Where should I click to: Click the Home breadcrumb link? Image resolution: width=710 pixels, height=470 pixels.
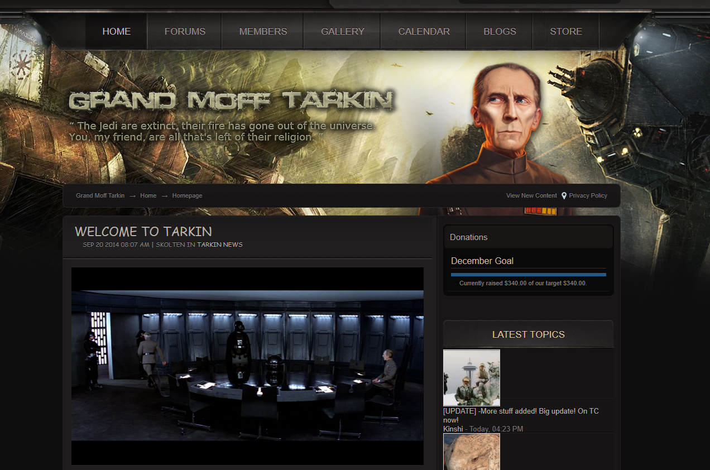[148, 195]
